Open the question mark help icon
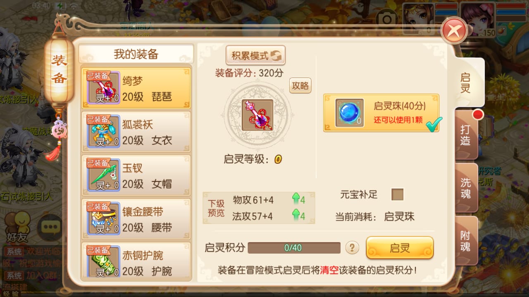The height and width of the screenshot is (297, 529). click(x=352, y=247)
